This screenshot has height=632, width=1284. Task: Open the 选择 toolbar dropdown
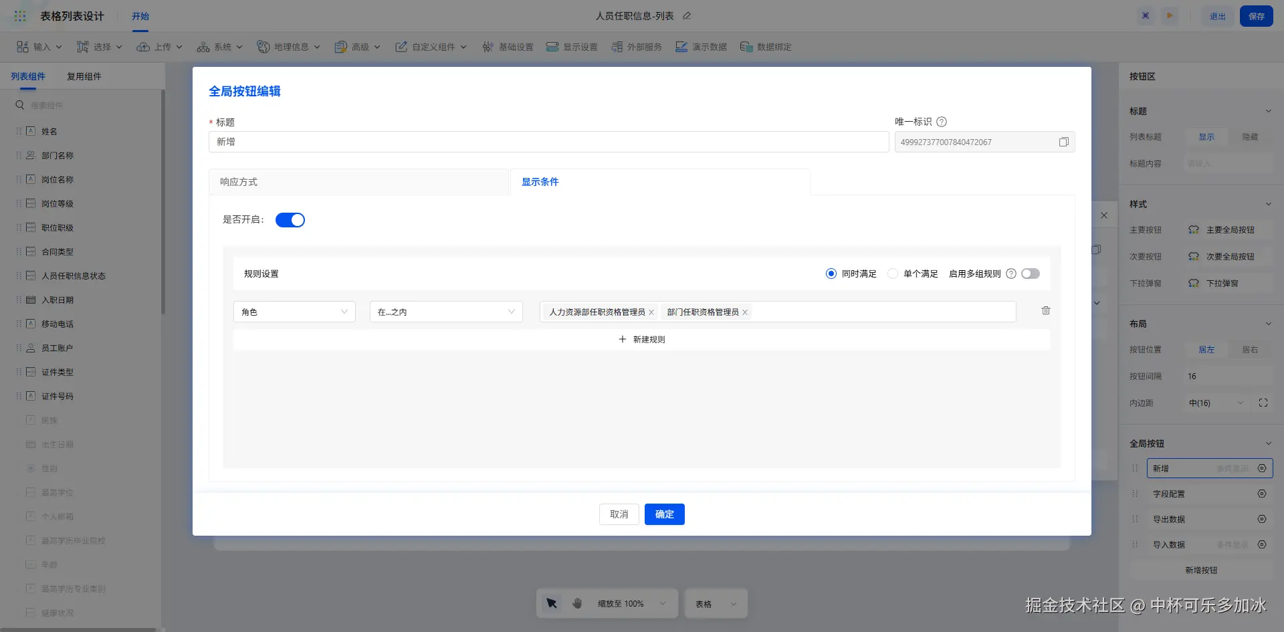click(x=100, y=47)
